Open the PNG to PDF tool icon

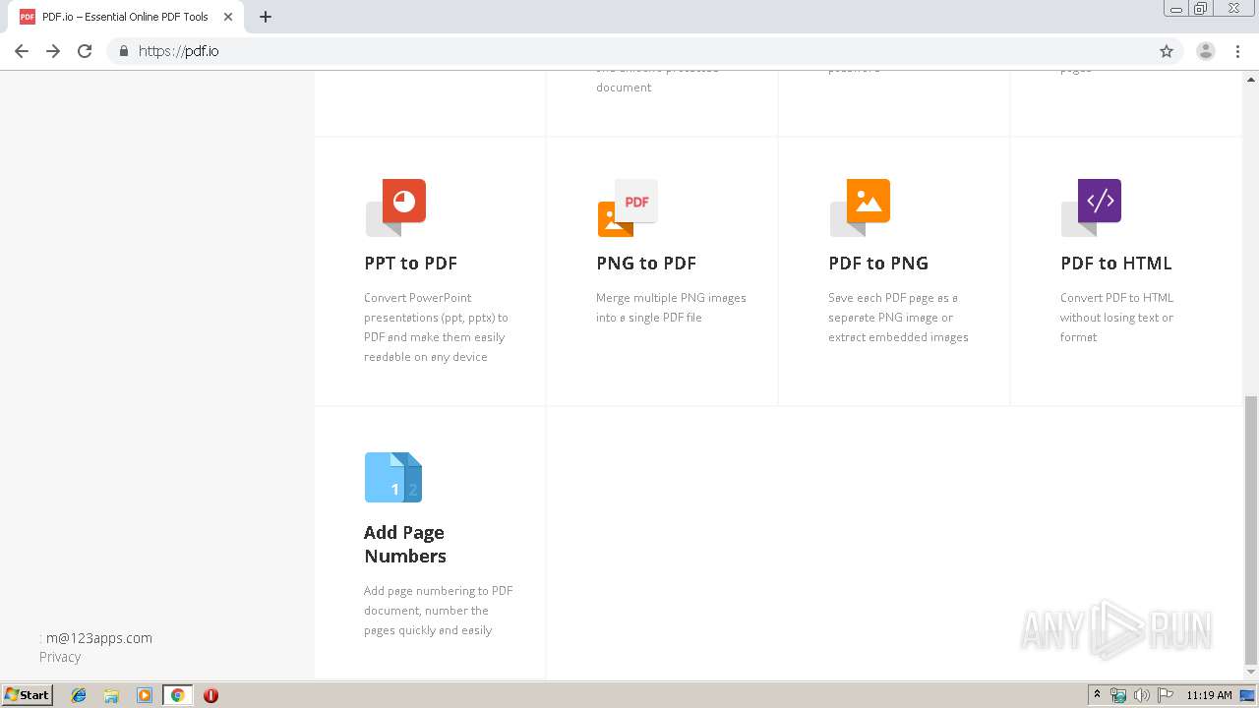[628, 207]
